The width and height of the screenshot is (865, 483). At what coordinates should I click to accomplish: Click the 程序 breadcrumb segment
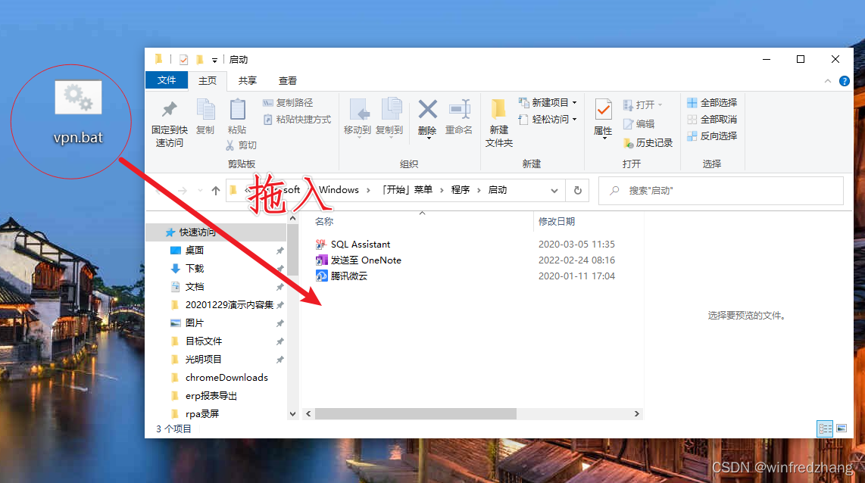(x=460, y=190)
